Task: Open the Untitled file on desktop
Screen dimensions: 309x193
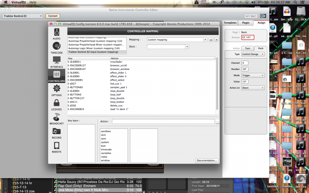Action: point(273,181)
